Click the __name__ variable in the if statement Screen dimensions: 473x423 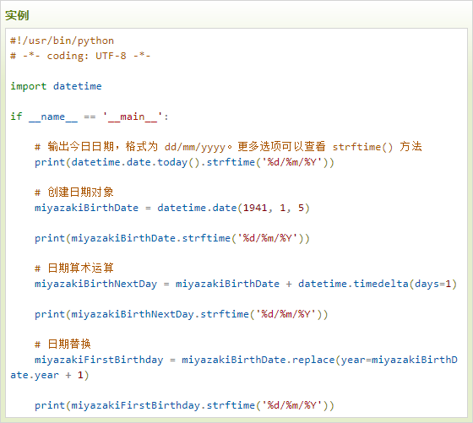point(53,117)
